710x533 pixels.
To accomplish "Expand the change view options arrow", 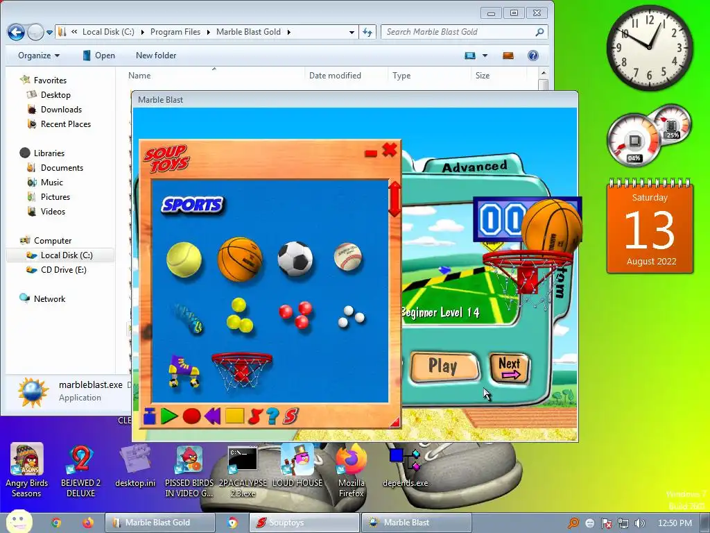I will [x=485, y=56].
